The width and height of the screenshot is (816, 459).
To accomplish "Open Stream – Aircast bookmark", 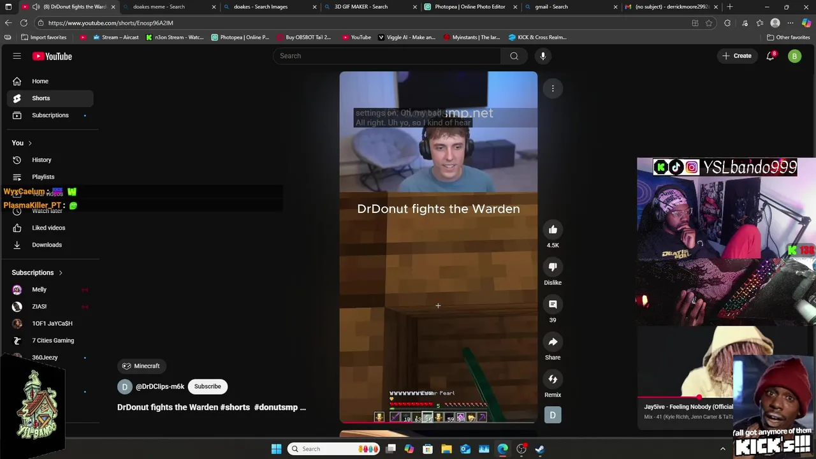I will coord(115,38).
